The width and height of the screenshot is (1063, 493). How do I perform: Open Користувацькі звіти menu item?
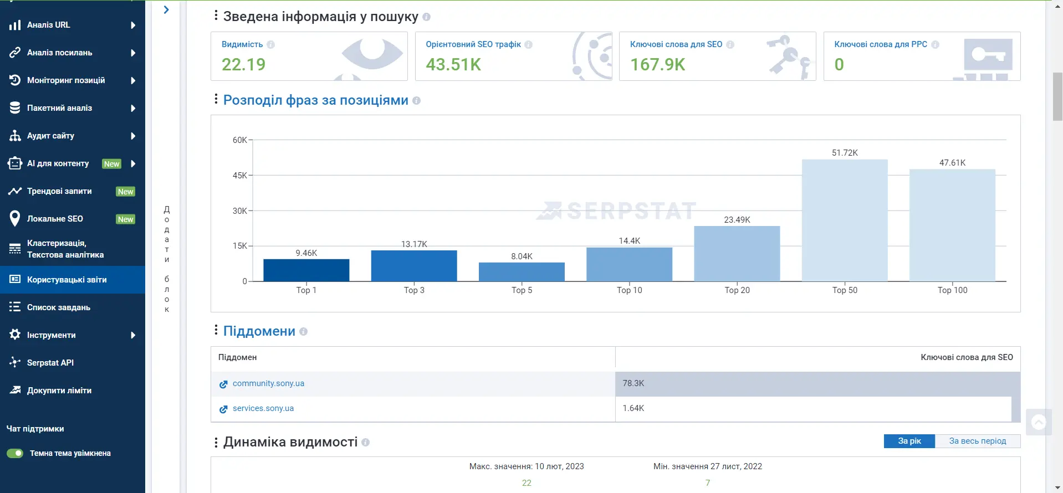[73, 280]
